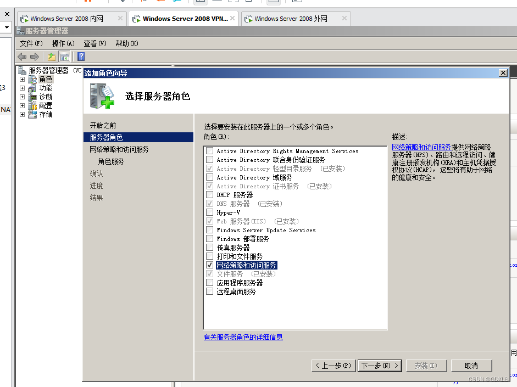Select the 角色 tree node icon

(x=32, y=79)
